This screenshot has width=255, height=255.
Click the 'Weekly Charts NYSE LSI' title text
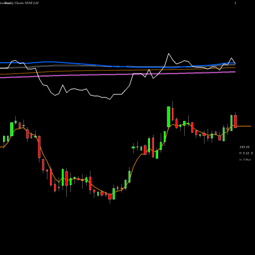[21, 3]
